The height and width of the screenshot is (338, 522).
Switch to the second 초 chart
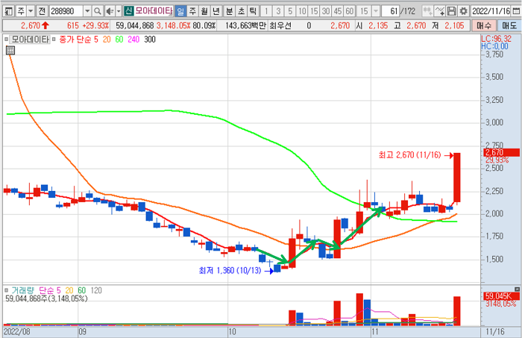click(x=241, y=11)
